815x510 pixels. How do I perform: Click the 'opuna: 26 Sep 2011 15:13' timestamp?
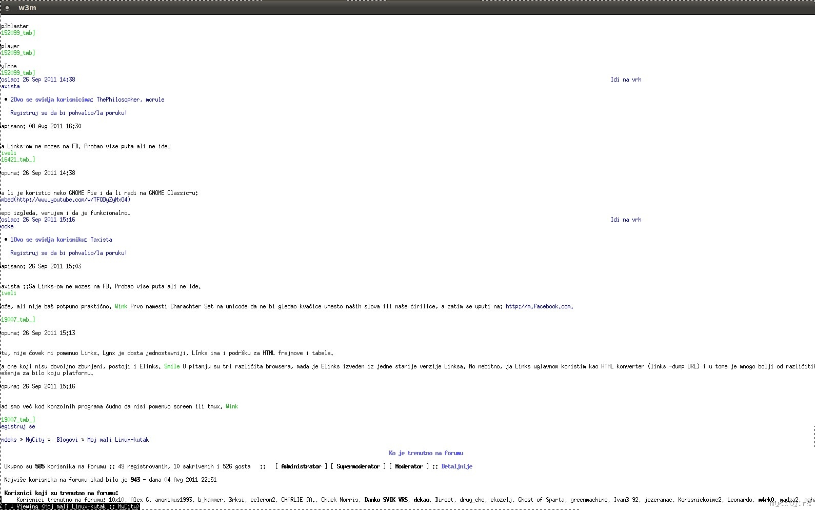coord(38,333)
